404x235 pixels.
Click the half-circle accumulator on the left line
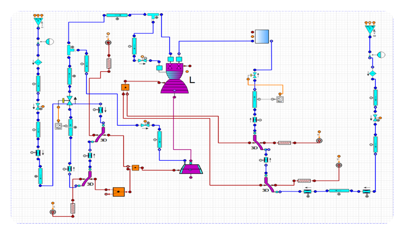pos(50,41)
